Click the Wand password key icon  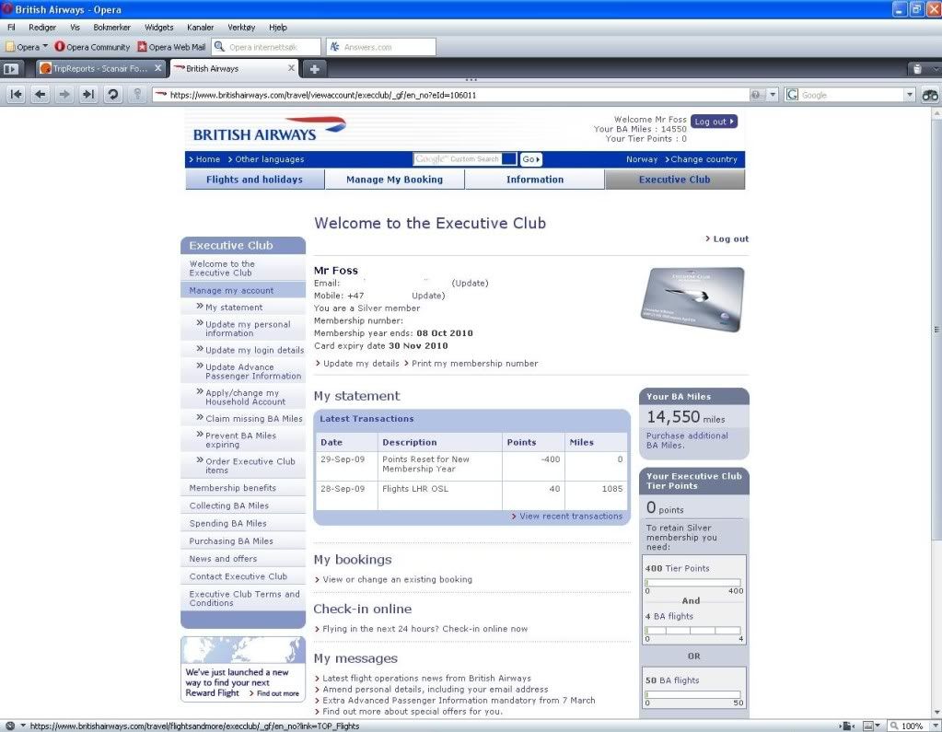coord(137,94)
